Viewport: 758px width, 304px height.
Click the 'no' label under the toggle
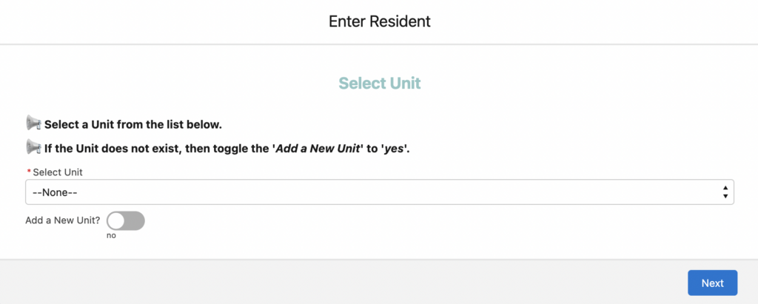(x=111, y=236)
